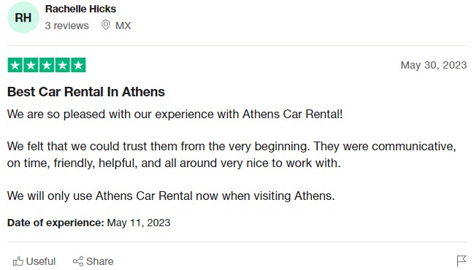Click the review text about trusting them

coord(232,155)
